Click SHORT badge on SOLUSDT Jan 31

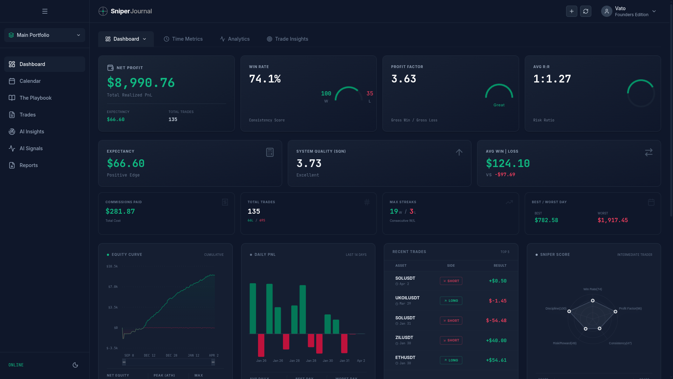point(451,320)
